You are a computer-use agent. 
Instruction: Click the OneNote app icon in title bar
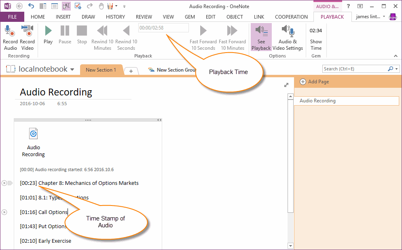click(x=8, y=6)
